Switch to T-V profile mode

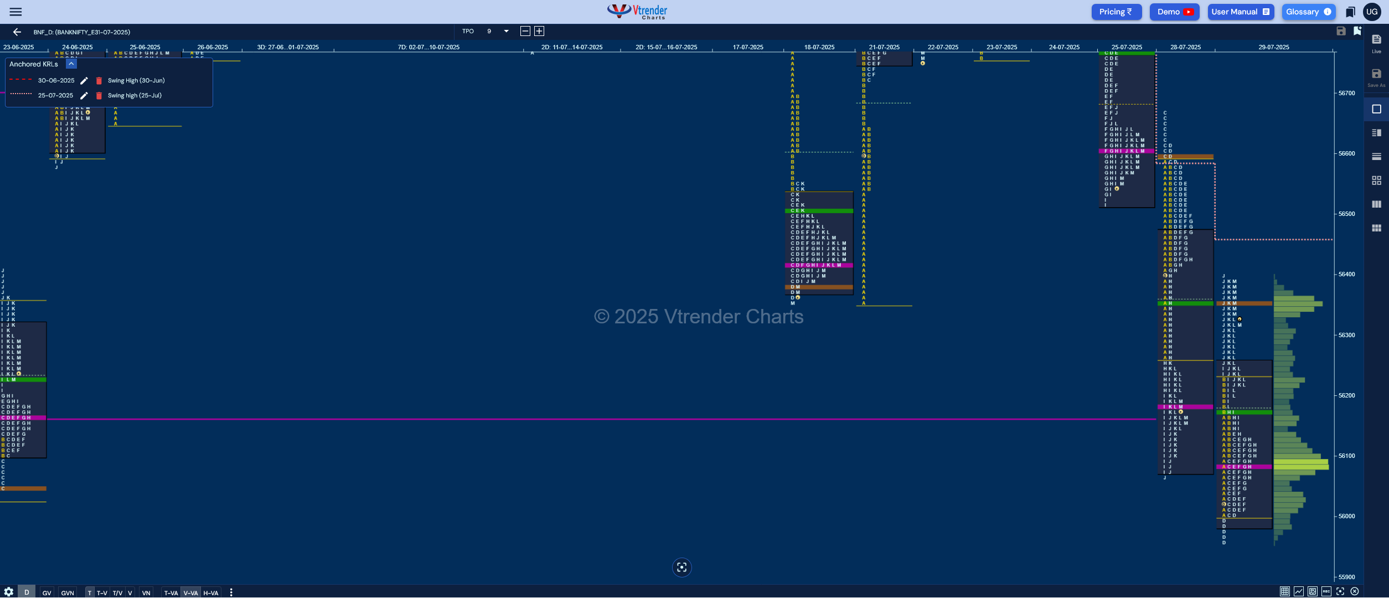102,593
